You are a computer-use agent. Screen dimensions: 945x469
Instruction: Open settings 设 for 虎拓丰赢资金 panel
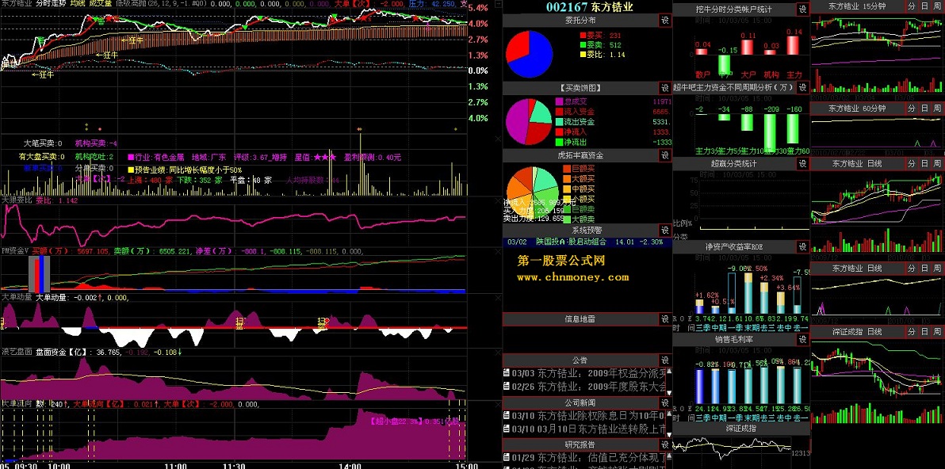click(x=665, y=155)
